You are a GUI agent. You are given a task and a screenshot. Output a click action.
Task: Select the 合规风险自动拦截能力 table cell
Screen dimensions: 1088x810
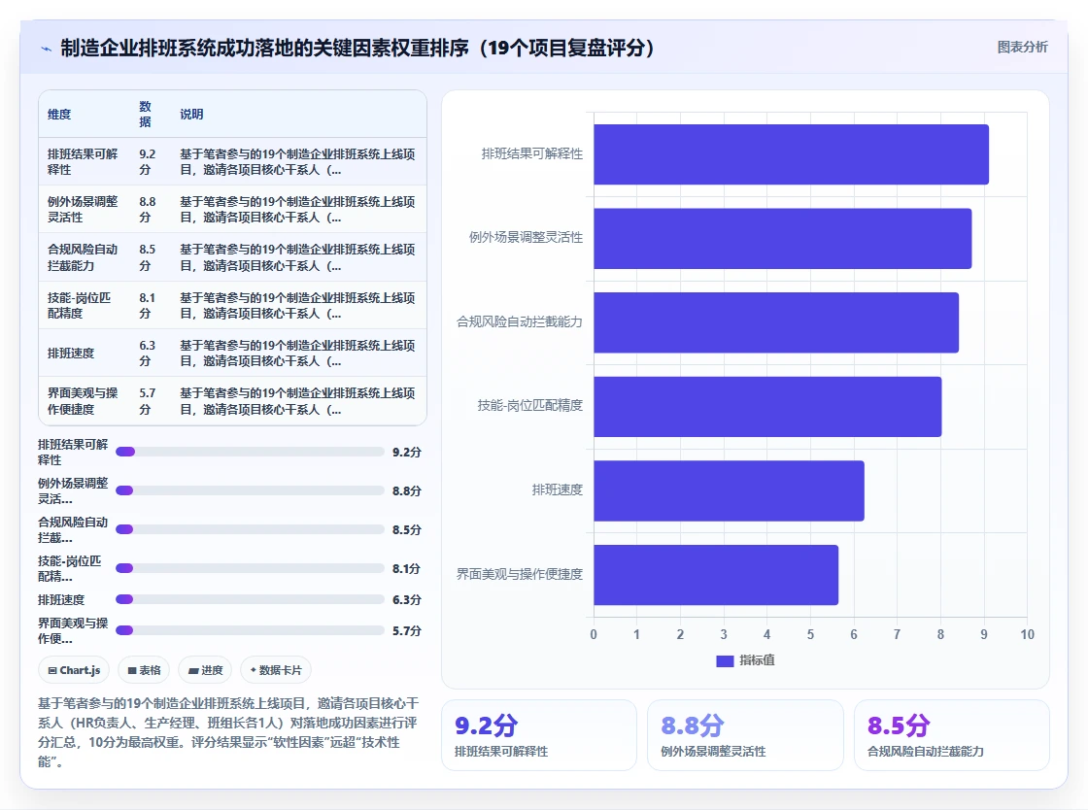[x=85, y=257]
